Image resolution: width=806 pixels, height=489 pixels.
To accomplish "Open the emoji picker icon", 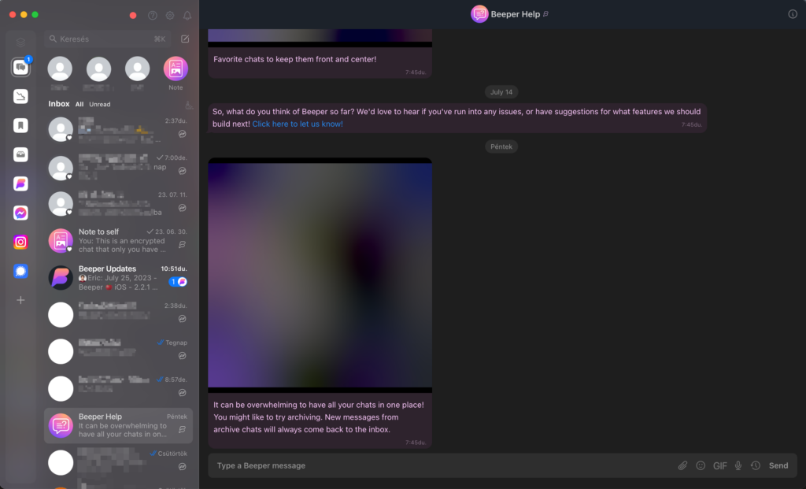I will pyautogui.click(x=701, y=466).
